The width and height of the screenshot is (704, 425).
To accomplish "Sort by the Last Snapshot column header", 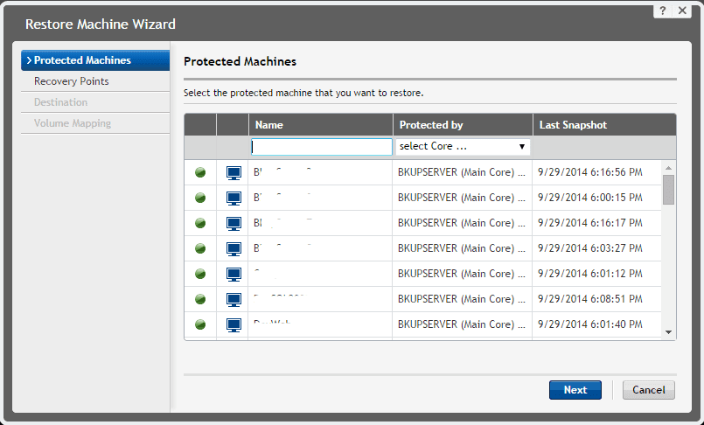I will tap(574, 125).
